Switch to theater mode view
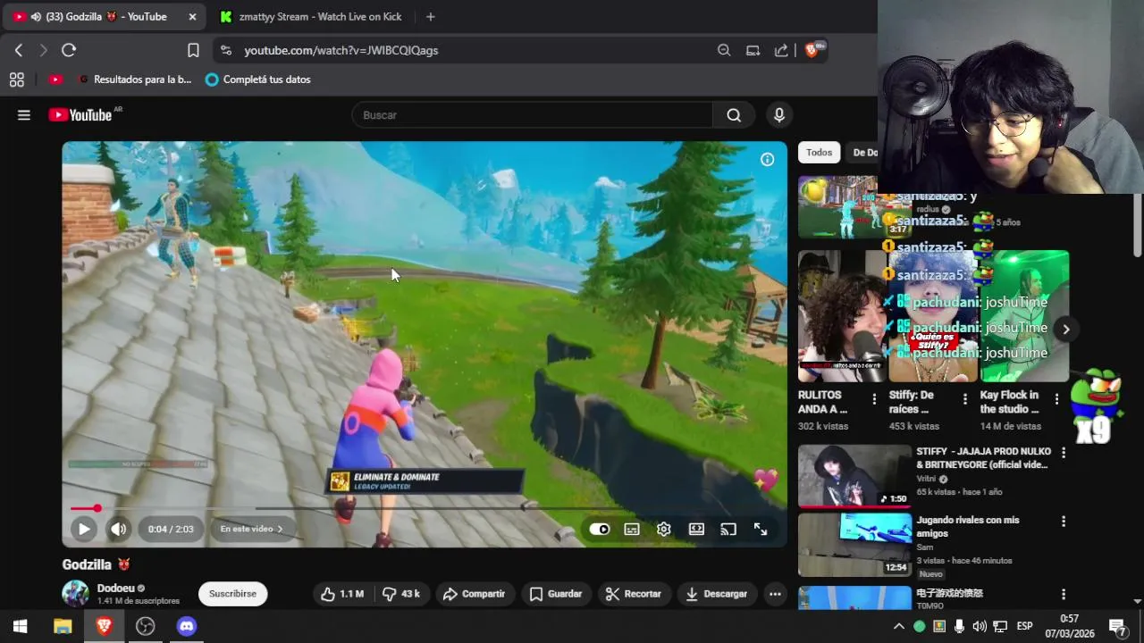Screen dimensions: 1144x643 click(x=696, y=529)
